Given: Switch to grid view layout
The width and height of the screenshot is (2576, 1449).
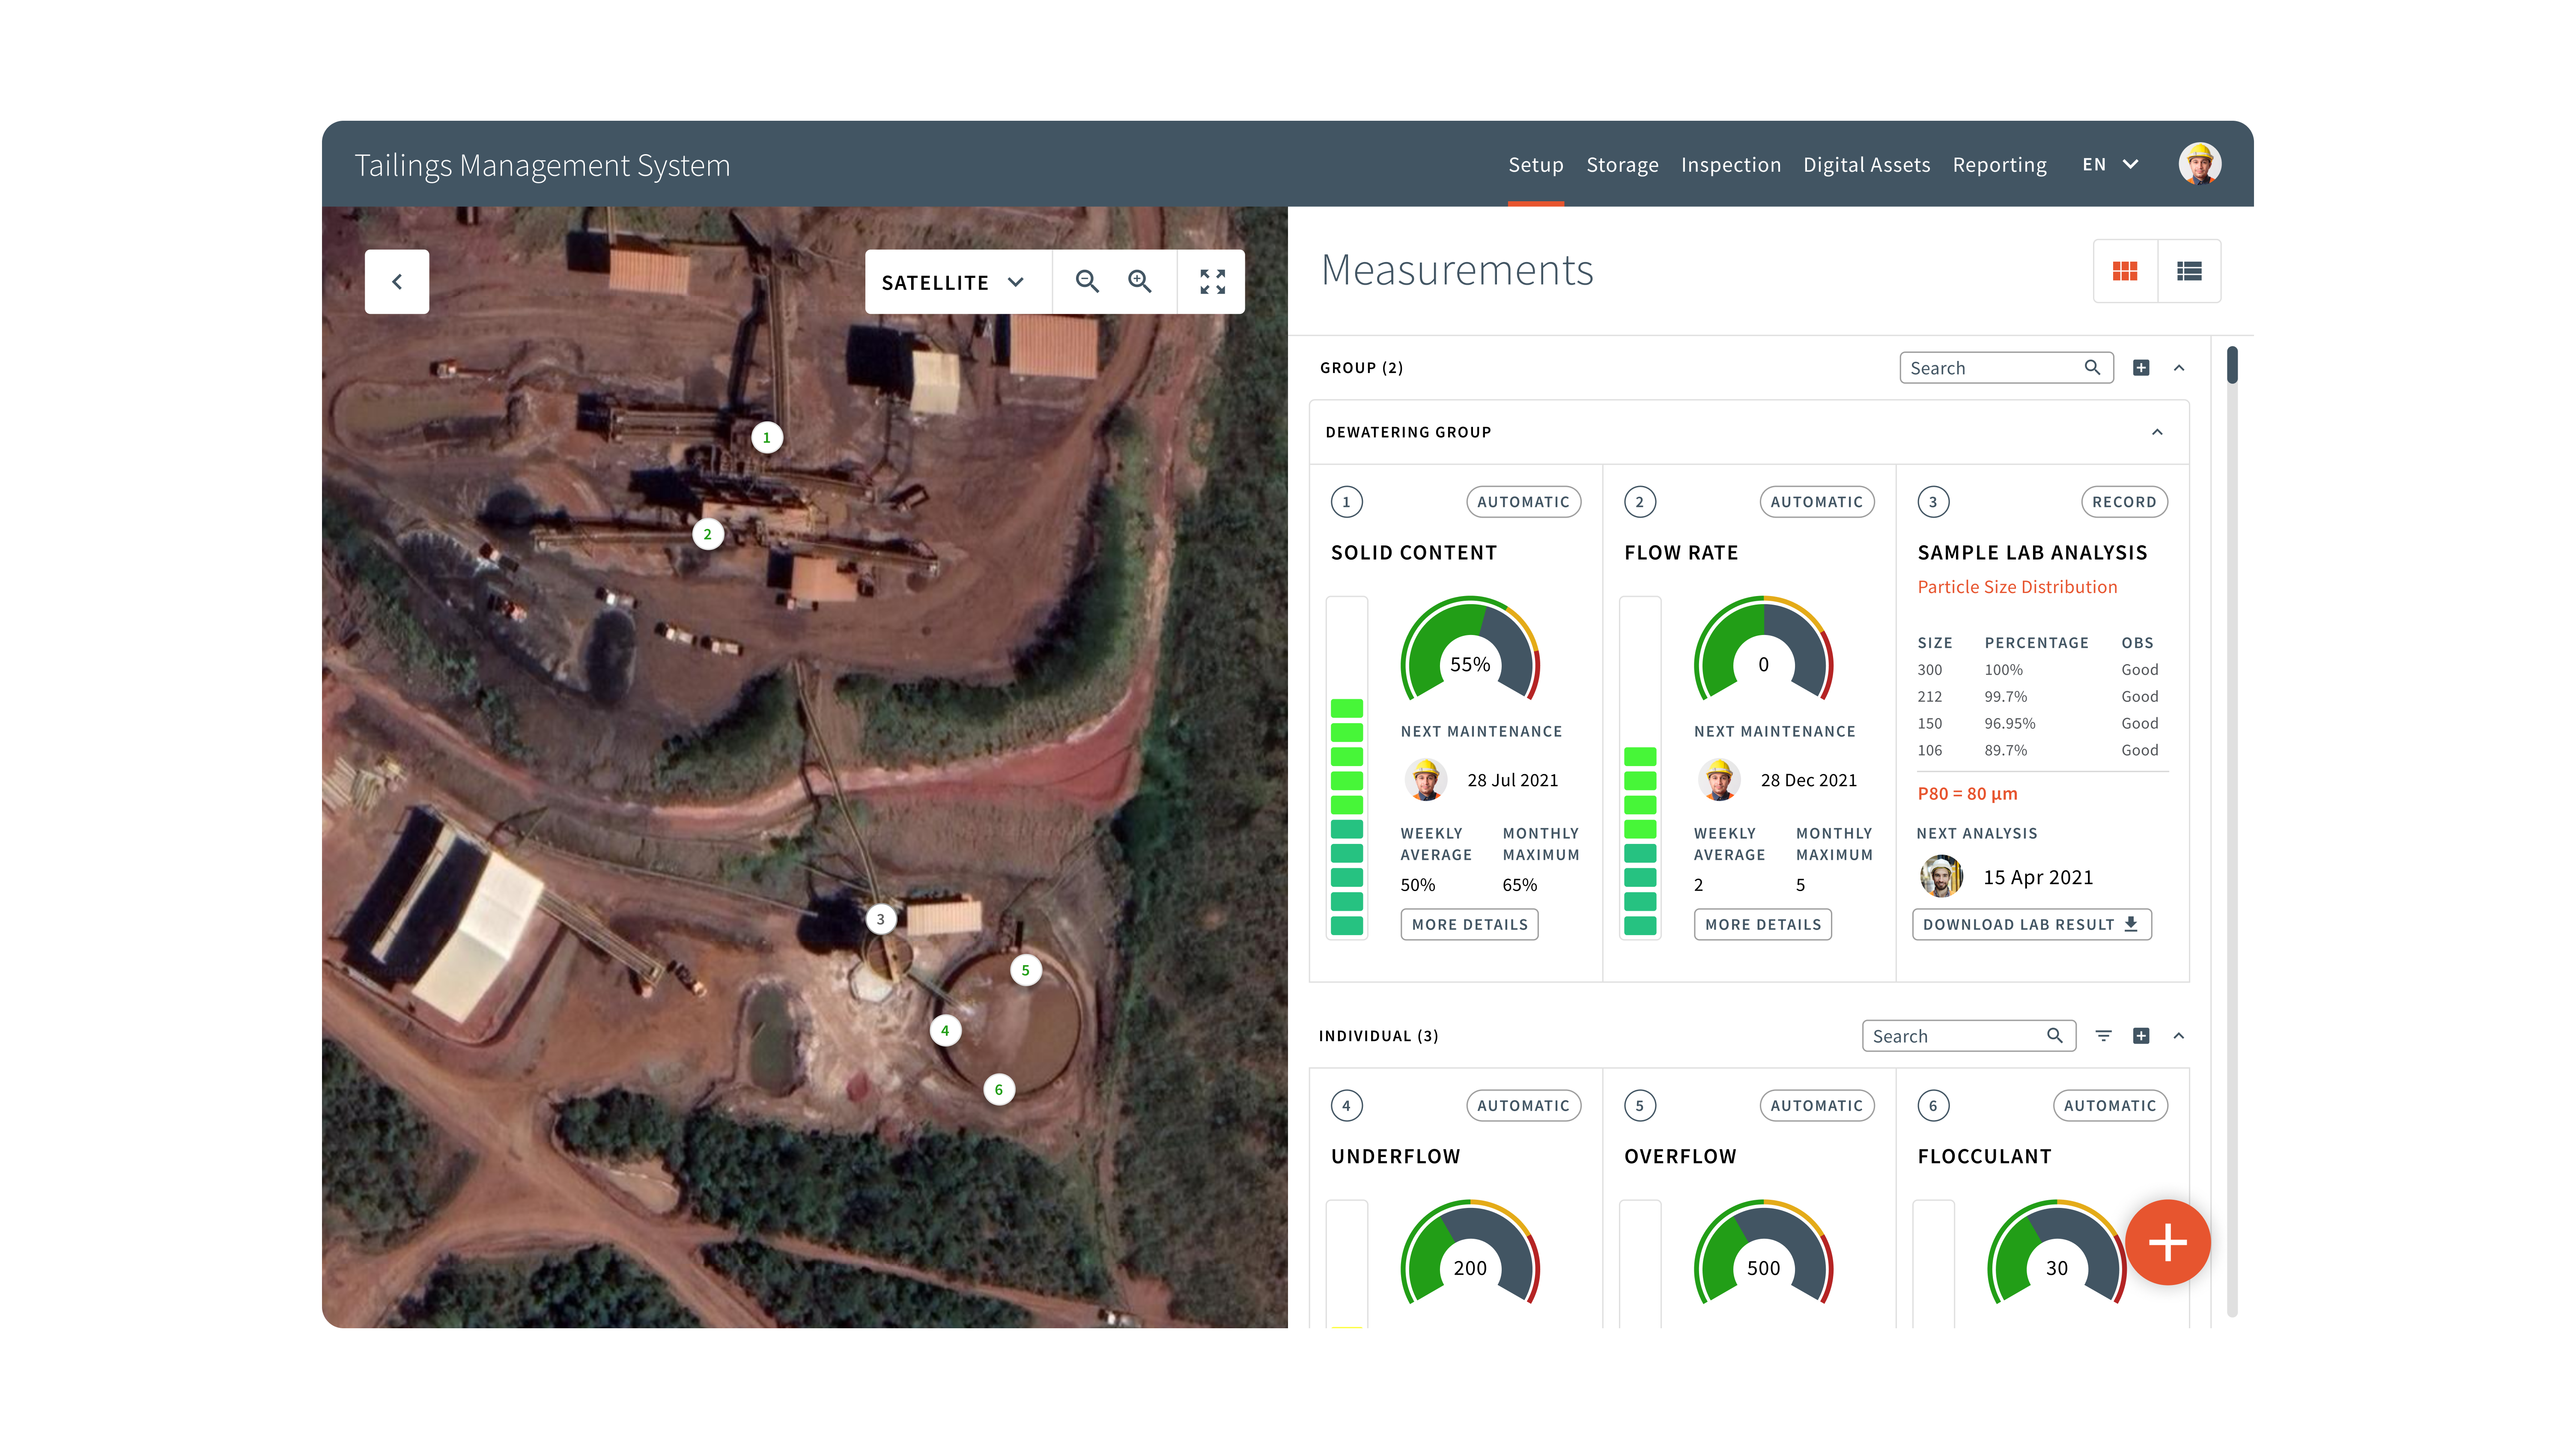Looking at the screenshot, I should point(2125,271).
